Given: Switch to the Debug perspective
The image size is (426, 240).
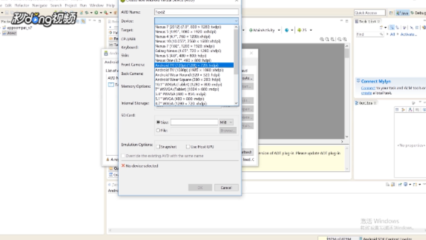Looking at the screenshot, I should [x=418, y=13].
